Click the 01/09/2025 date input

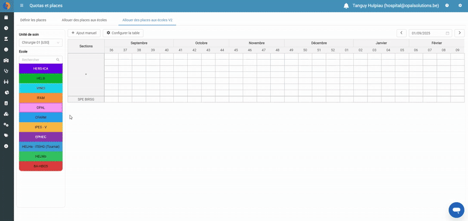click(x=431, y=33)
